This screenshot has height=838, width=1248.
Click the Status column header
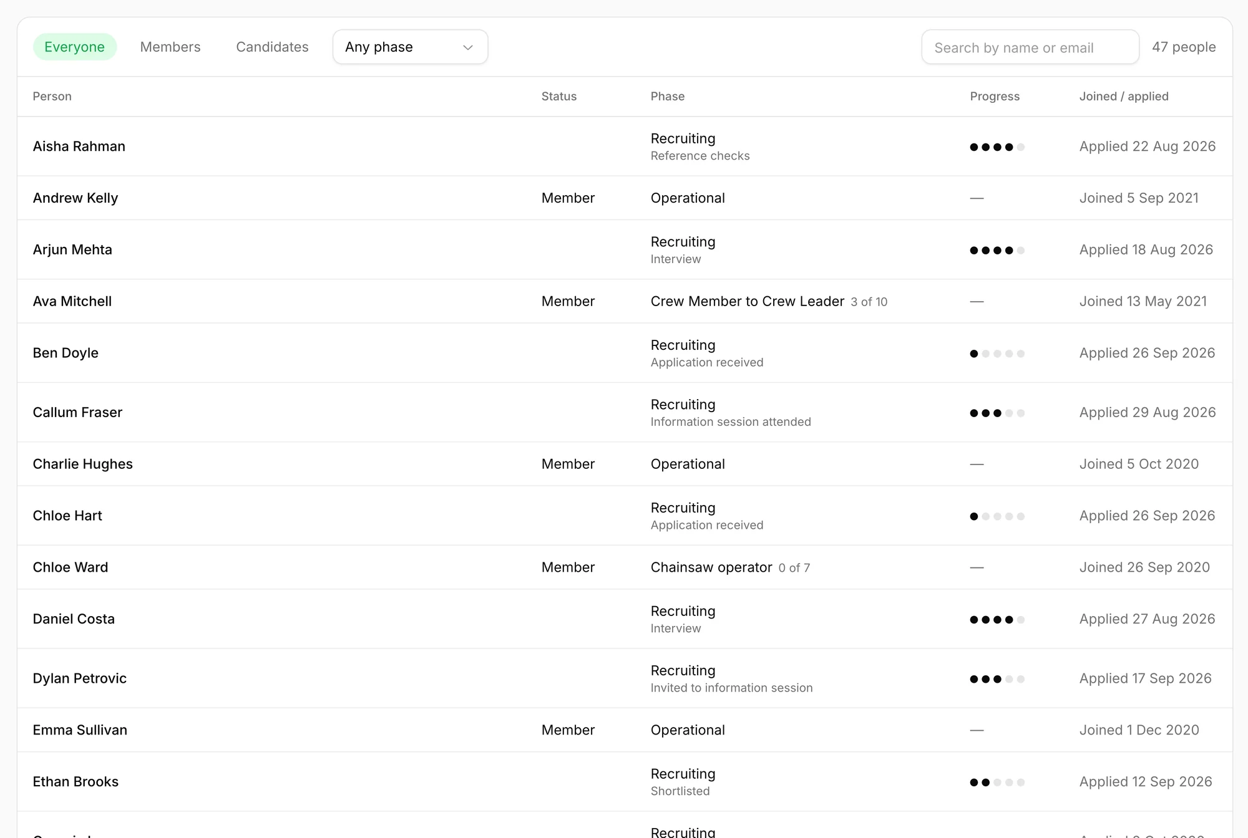(x=559, y=96)
